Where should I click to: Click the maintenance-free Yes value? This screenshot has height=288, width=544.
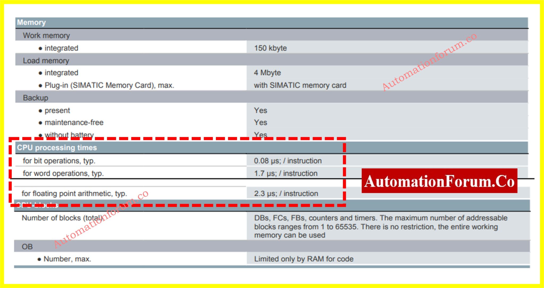(260, 122)
